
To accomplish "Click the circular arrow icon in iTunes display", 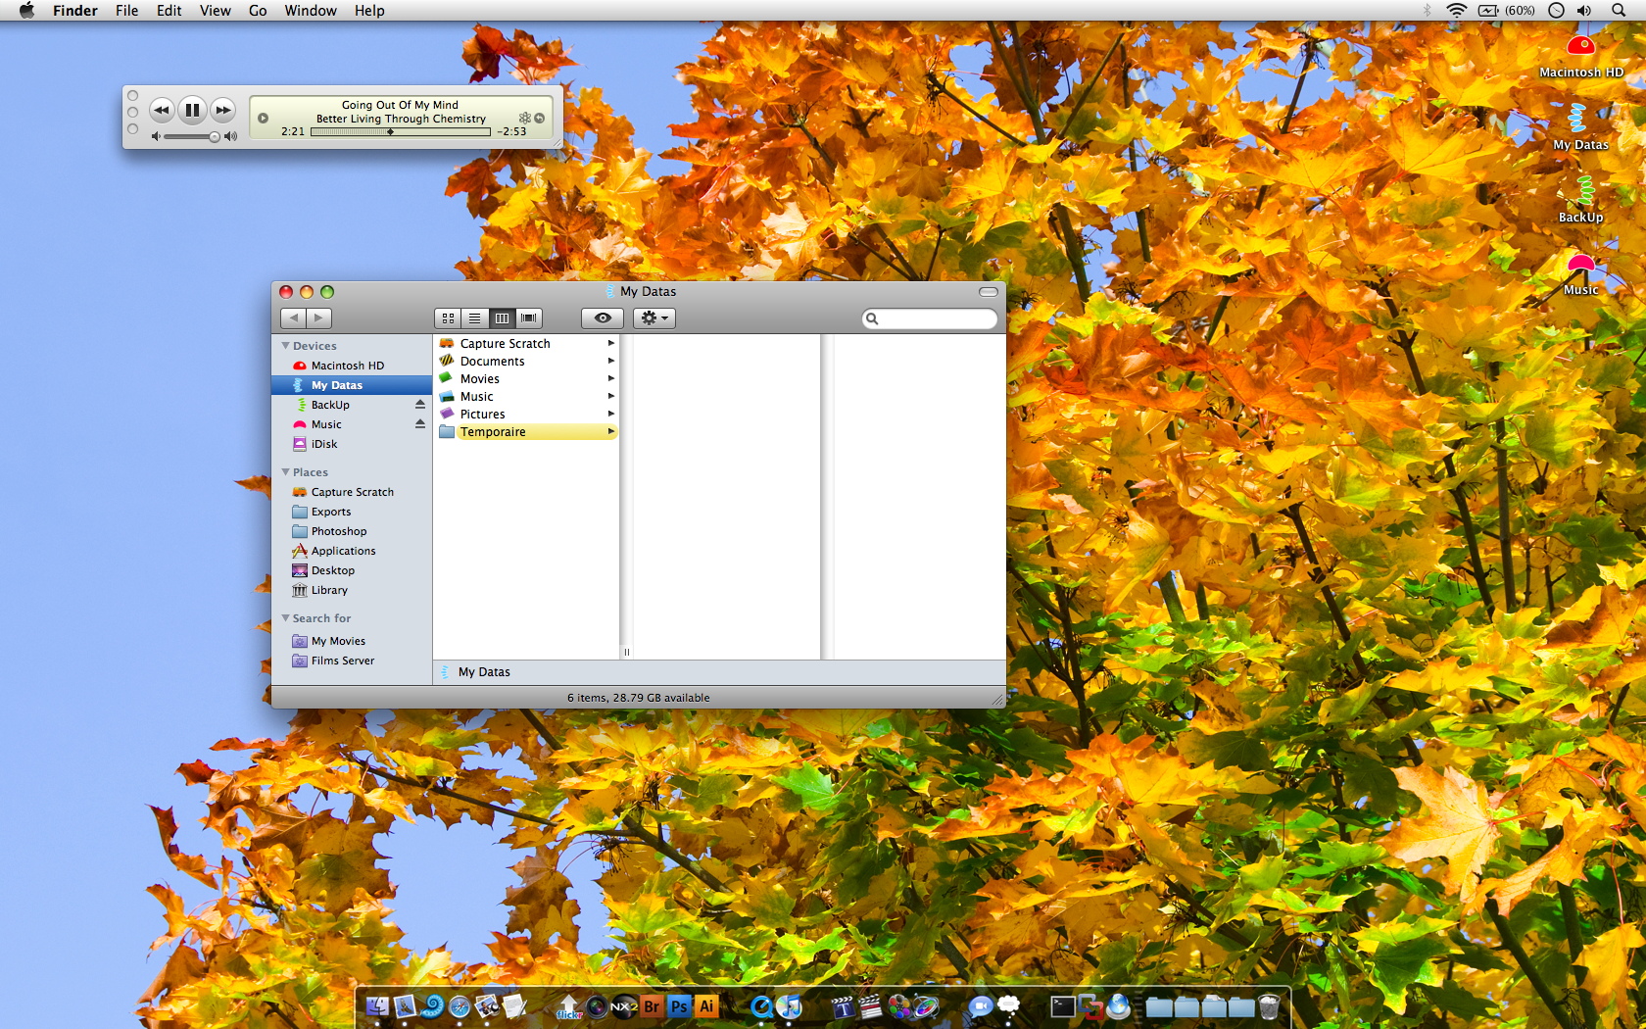I will coord(540,119).
